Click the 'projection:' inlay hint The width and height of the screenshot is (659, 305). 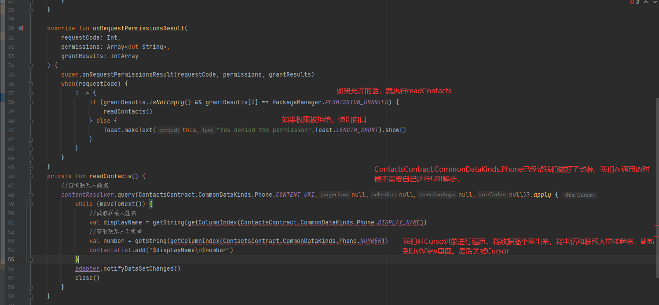[335, 195]
